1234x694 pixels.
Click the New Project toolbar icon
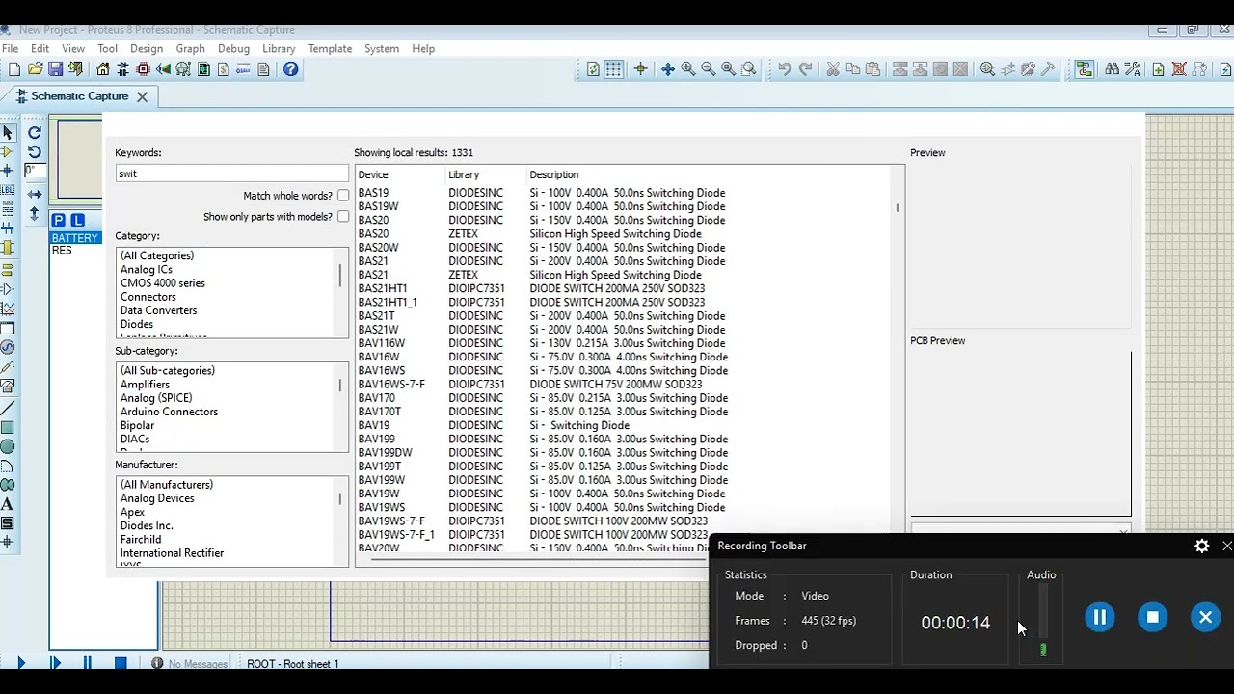click(x=13, y=69)
